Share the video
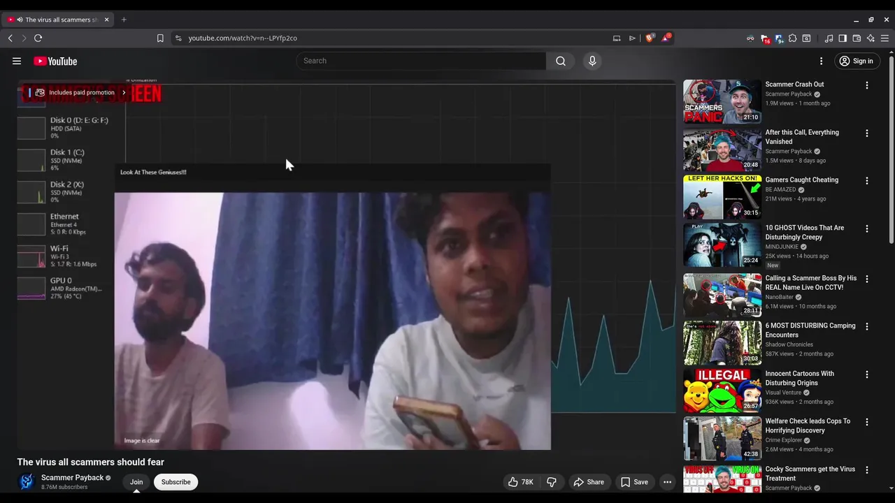895x503 pixels. point(589,482)
